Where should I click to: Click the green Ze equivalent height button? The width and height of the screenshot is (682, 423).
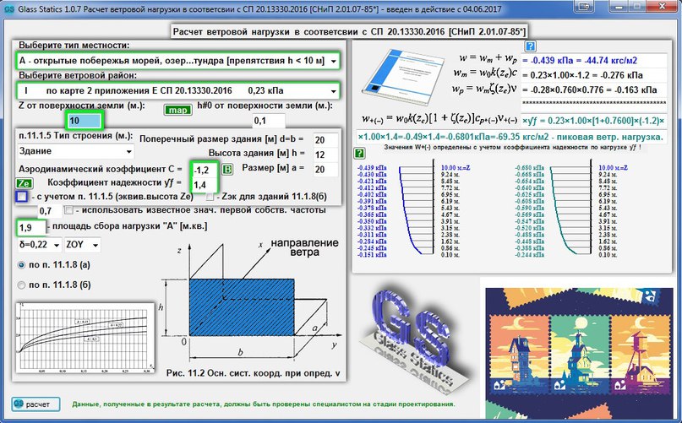click(25, 183)
